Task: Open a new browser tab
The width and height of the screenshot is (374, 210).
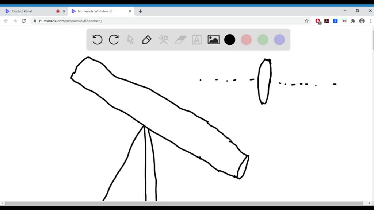Action: (140, 11)
